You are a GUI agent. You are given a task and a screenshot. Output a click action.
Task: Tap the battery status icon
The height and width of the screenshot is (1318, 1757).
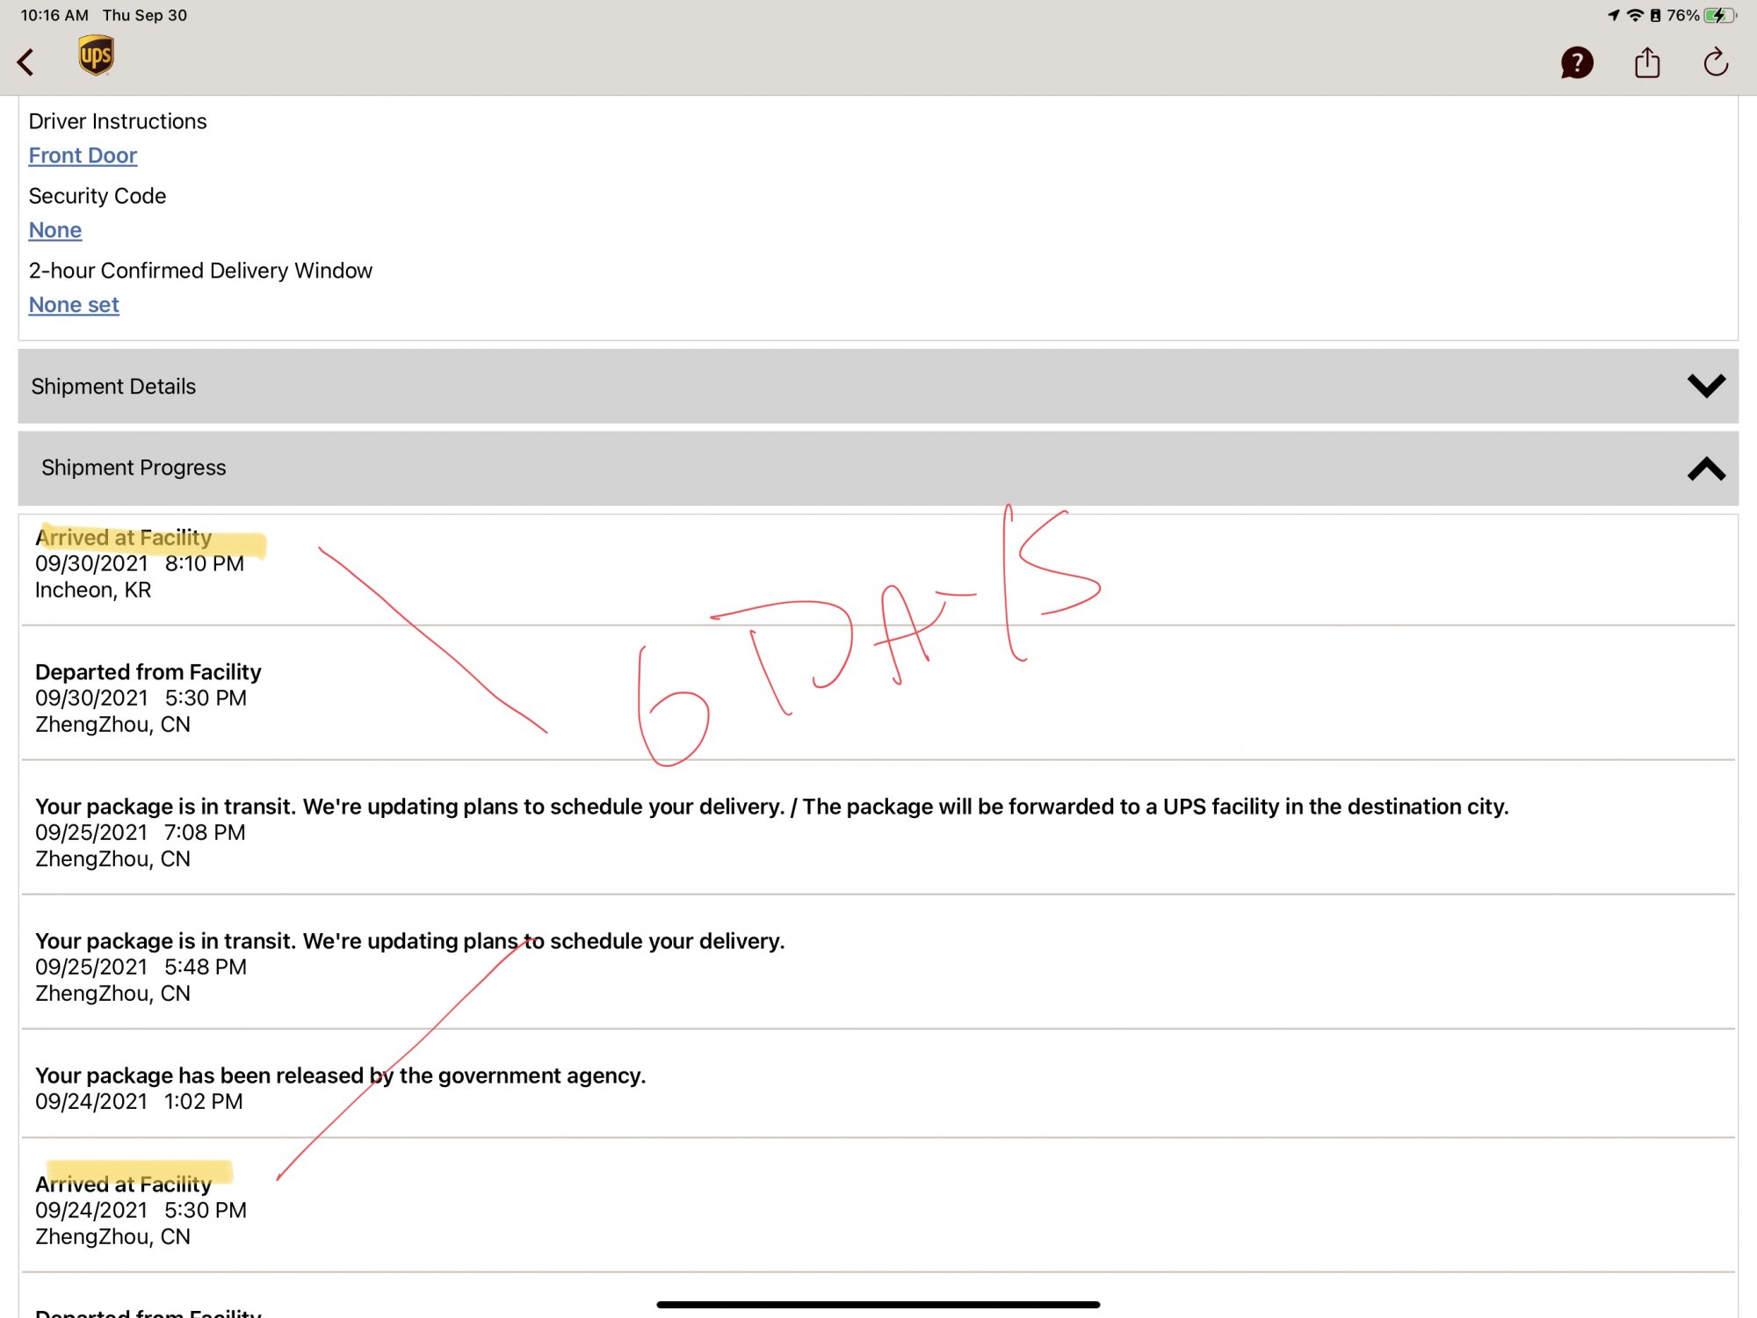(1719, 15)
